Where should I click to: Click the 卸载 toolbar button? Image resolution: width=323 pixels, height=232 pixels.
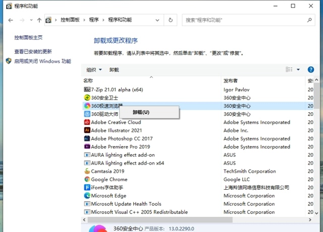coord(114,70)
